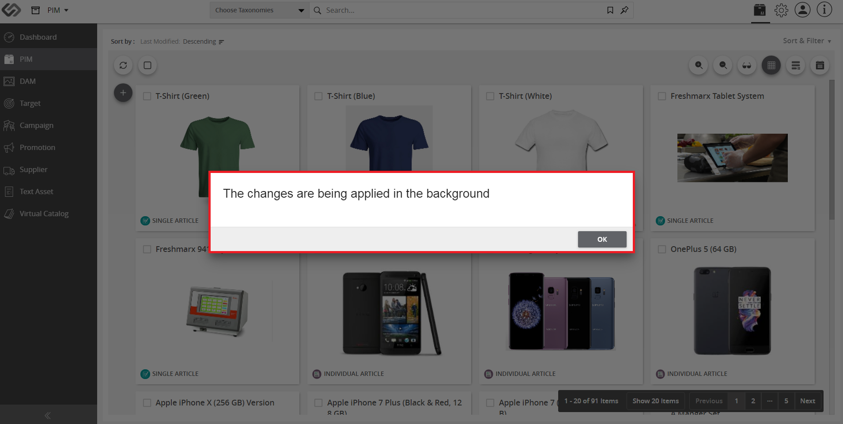Image resolution: width=843 pixels, height=424 pixels.
Task: Click the pin icon in search bar
Action: click(624, 10)
